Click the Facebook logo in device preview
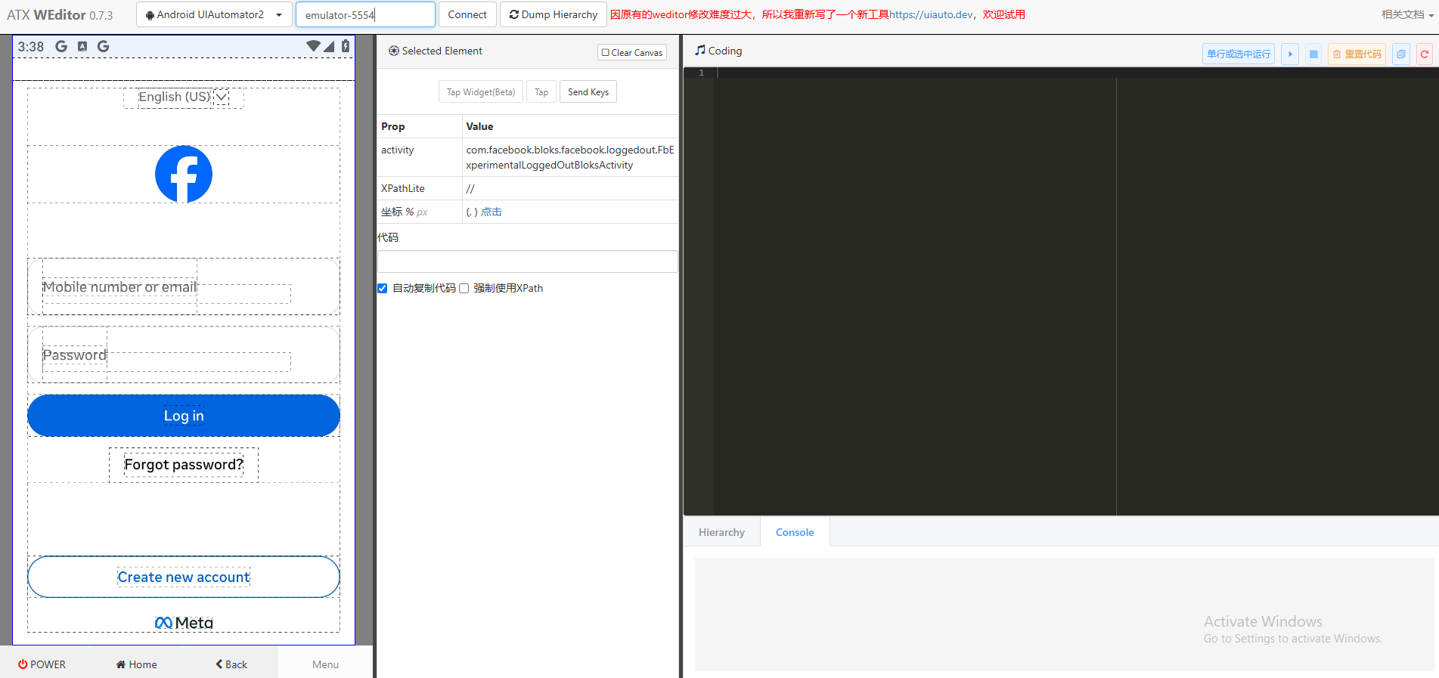 pos(184,174)
